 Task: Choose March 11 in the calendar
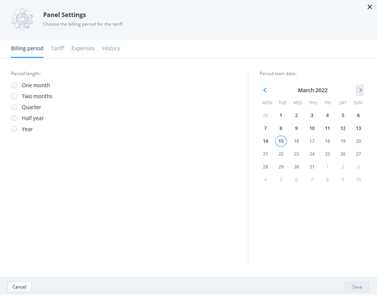(327, 128)
